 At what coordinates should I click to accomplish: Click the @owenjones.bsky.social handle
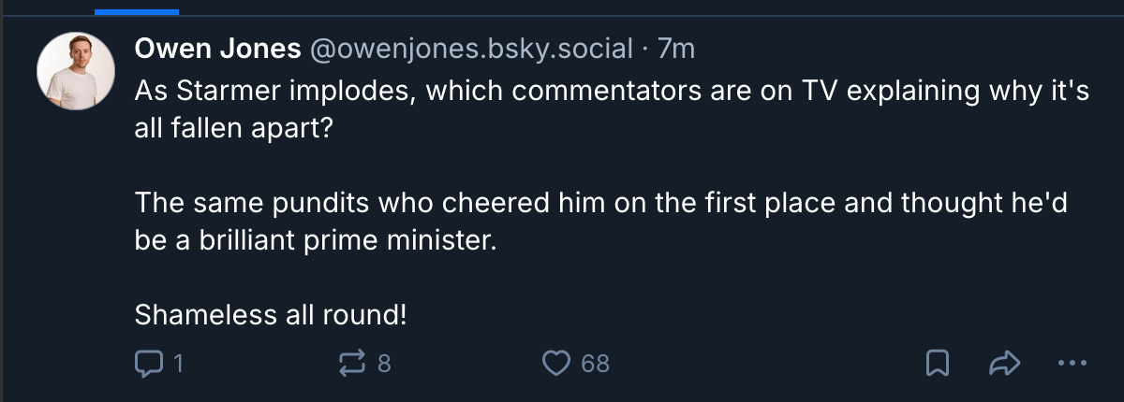pyautogui.click(x=471, y=49)
